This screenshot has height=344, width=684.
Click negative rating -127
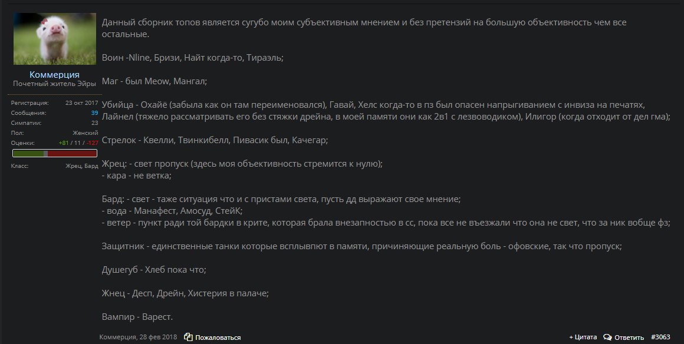pyautogui.click(x=92, y=143)
